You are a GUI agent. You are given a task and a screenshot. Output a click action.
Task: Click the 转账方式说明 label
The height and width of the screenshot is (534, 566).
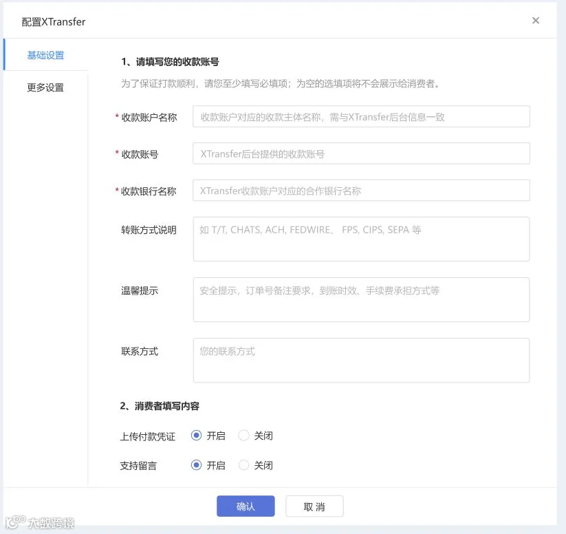(x=149, y=230)
